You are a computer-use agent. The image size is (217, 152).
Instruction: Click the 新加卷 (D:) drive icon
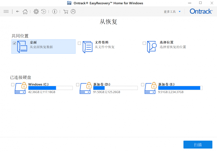86,88
